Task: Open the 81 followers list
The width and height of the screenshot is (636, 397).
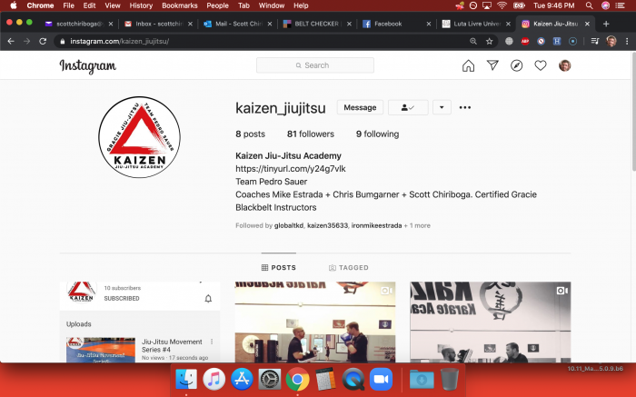Action: click(x=311, y=134)
